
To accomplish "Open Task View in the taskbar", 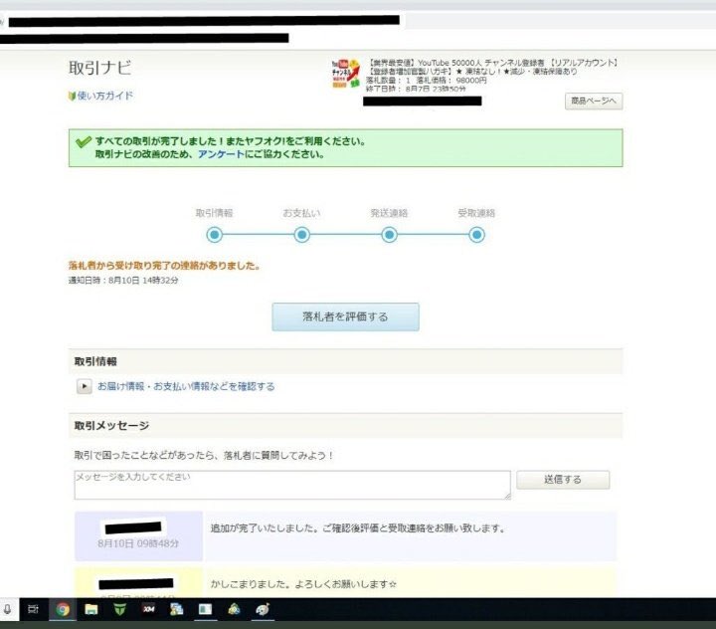I will 34,609.
